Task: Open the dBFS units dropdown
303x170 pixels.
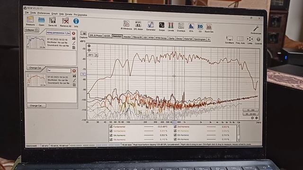Action: click(x=96, y=55)
